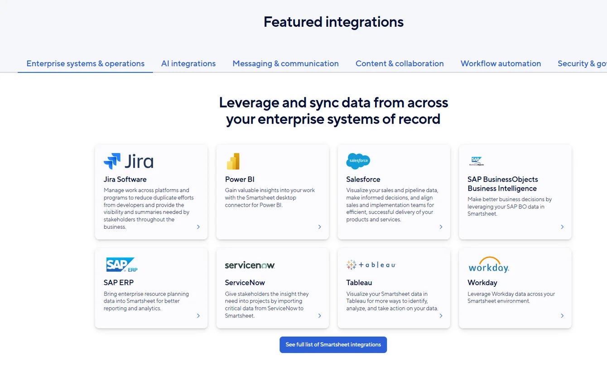Image resolution: width=607 pixels, height=367 pixels.
Task: Open the Tableau card chevron
Action: tap(441, 316)
